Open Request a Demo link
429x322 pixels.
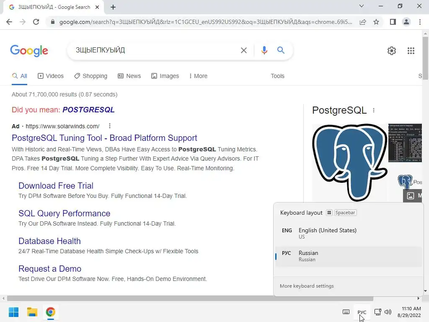[x=50, y=269]
